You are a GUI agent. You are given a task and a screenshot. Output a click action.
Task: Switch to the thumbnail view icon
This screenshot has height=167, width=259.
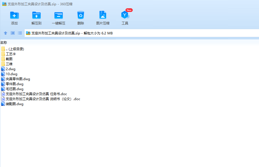pyautogui.click(x=13, y=33)
